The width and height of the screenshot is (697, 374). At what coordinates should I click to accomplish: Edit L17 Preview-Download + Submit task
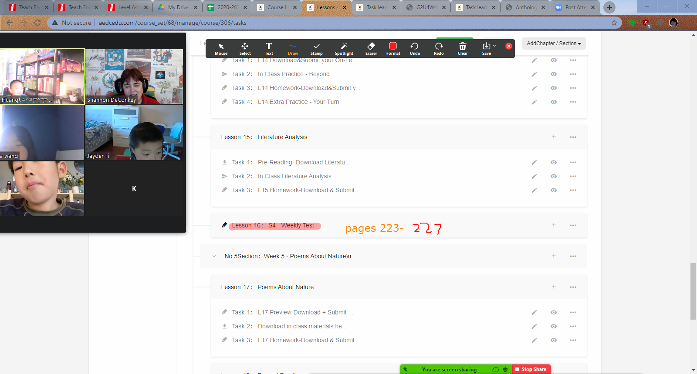pos(534,313)
